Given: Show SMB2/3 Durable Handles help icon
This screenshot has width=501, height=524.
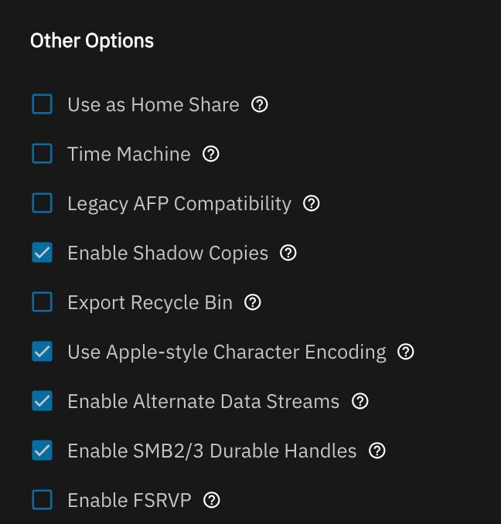Looking at the screenshot, I should pos(377,451).
